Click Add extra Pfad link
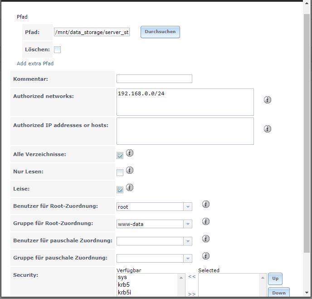The image size is (312, 299). tap(35, 64)
